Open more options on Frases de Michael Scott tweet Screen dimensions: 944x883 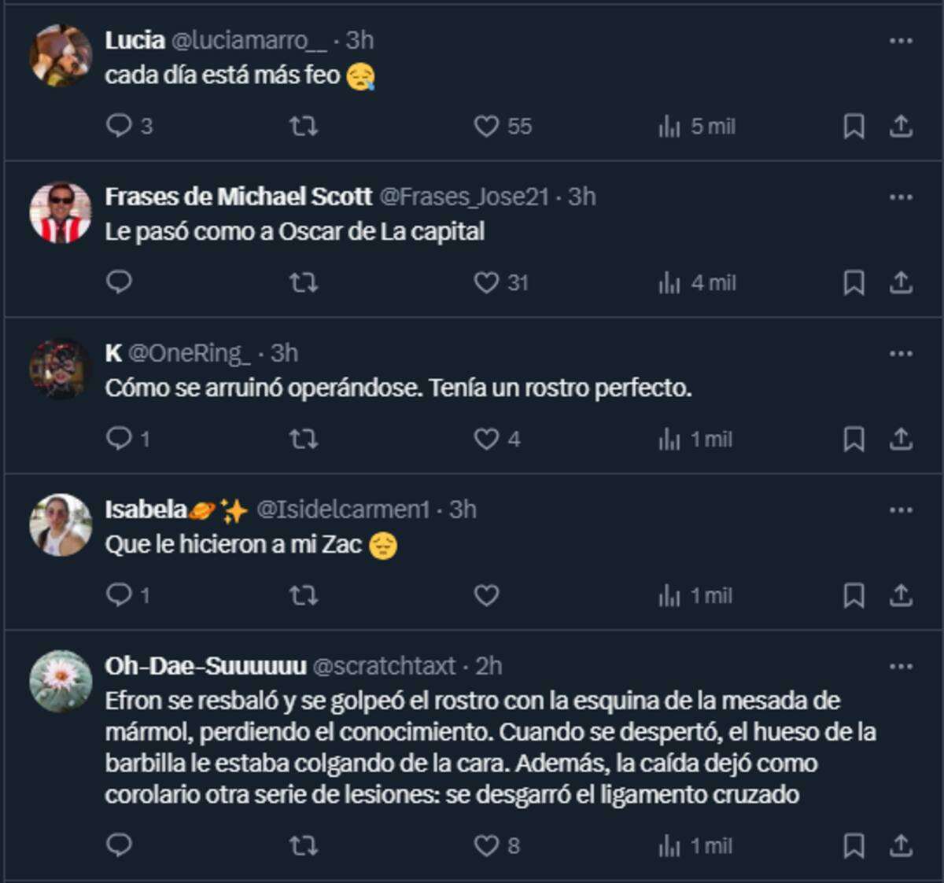coord(901,197)
